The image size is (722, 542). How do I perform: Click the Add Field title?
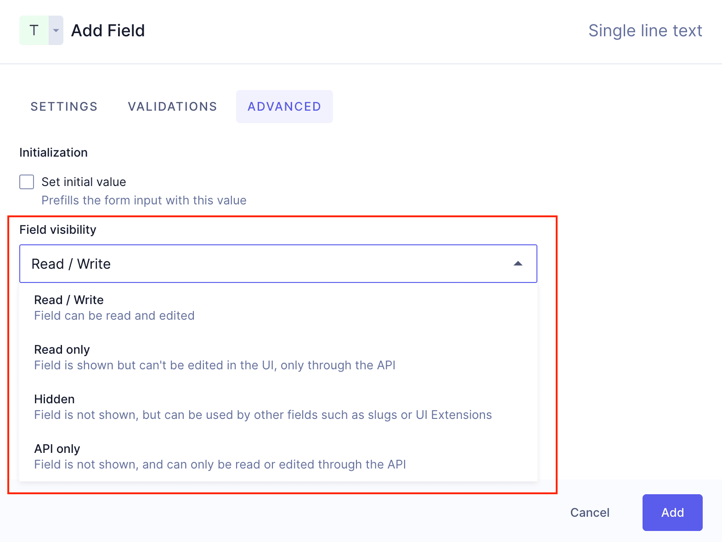click(x=108, y=31)
